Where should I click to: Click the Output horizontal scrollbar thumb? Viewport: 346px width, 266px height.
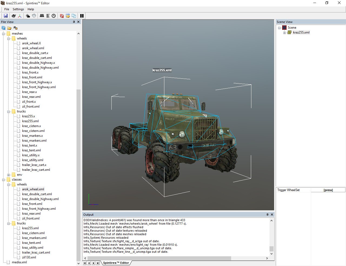(160, 258)
